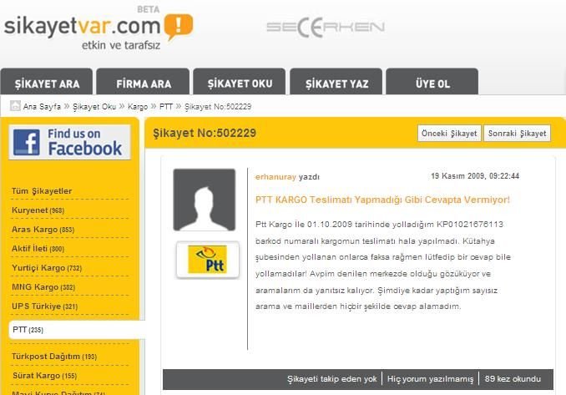Select Yurtiçi Kargo in sidebar
The width and height of the screenshot is (566, 395).
coord(47,267)
